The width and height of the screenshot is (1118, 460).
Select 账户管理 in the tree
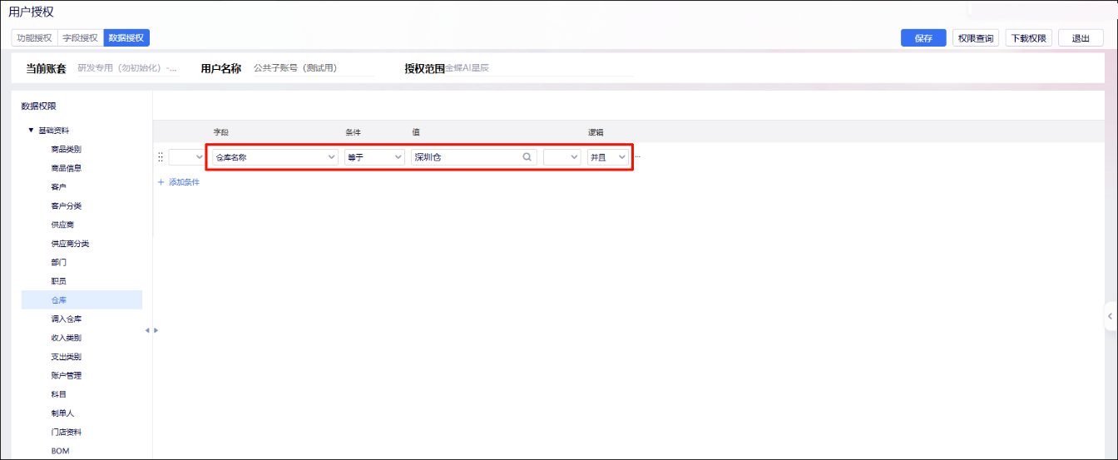[66, 375]
